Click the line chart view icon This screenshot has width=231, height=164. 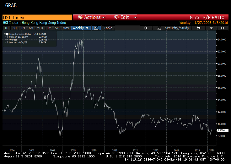pyautogui.click(x=96, y=28)
